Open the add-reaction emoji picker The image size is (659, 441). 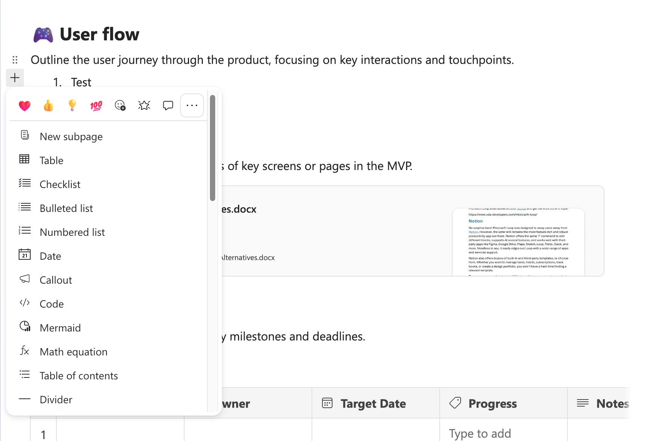tap(120, 105)
